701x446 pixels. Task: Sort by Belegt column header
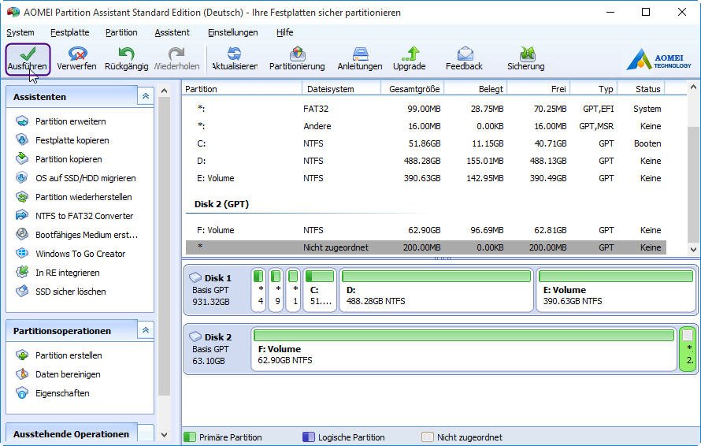(x=475, y=89)
